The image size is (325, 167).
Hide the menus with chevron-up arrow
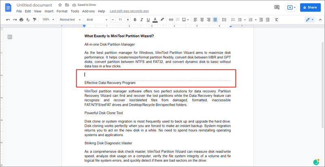tap(320, 19)
